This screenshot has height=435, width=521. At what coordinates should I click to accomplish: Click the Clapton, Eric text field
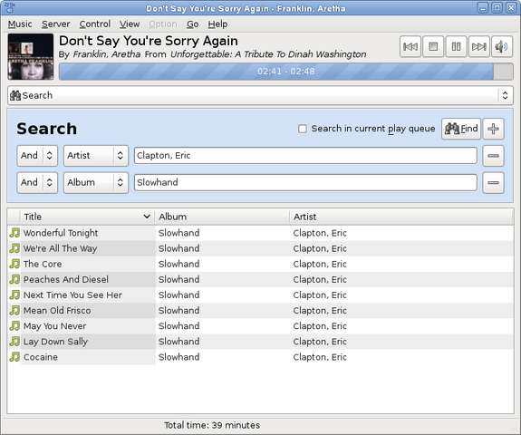305,156
